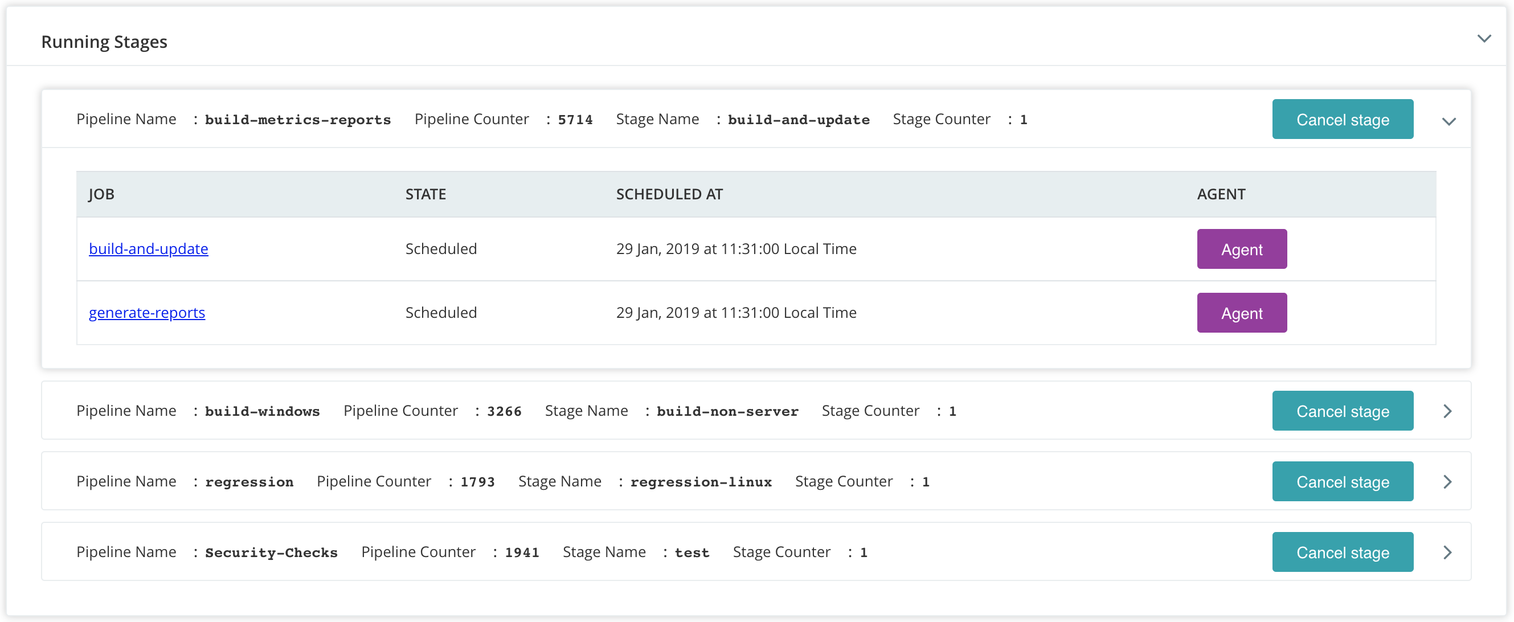Cancel the regression-linux stage
1514x622 pixels.
pos(1343,481)
